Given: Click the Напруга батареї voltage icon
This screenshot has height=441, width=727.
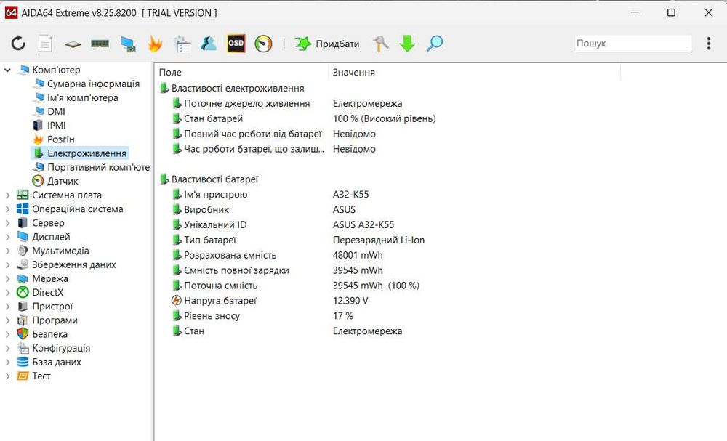Looking at the screenshot, I should (176, 300).
